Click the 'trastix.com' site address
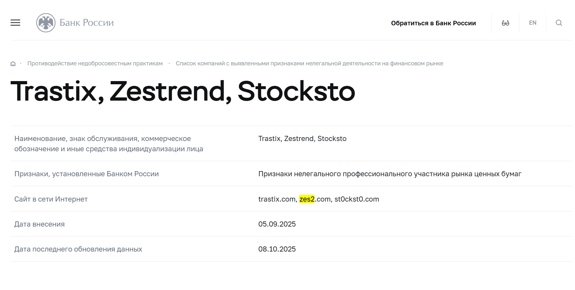The height and width of the screenshot is (290, 575). pyautogui.click(x=277, y=199)
